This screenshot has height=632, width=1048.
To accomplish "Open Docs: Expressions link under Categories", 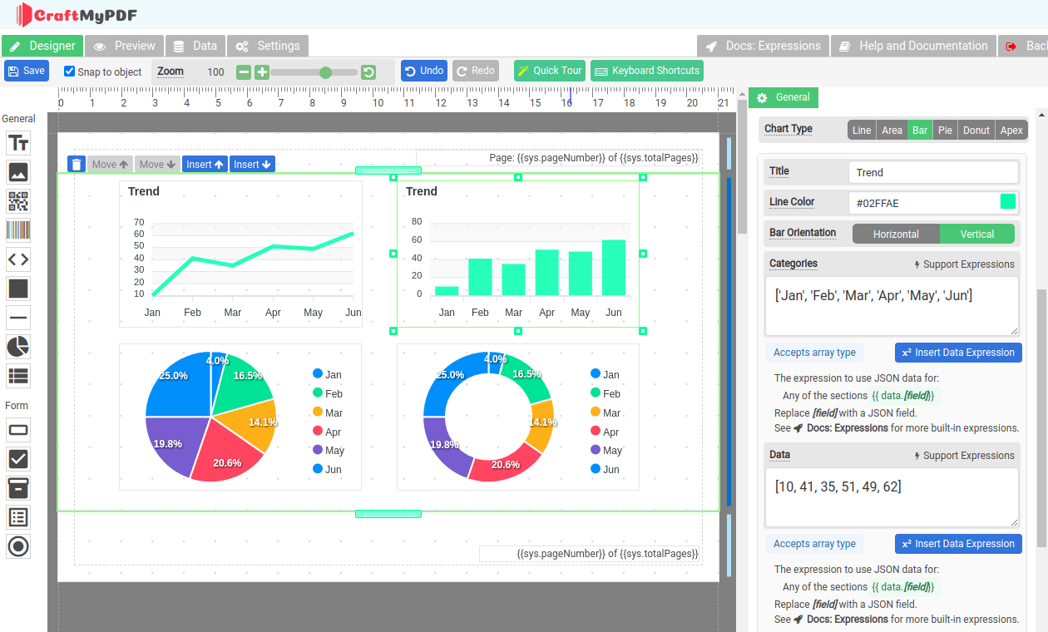I will tap(841, 428).
